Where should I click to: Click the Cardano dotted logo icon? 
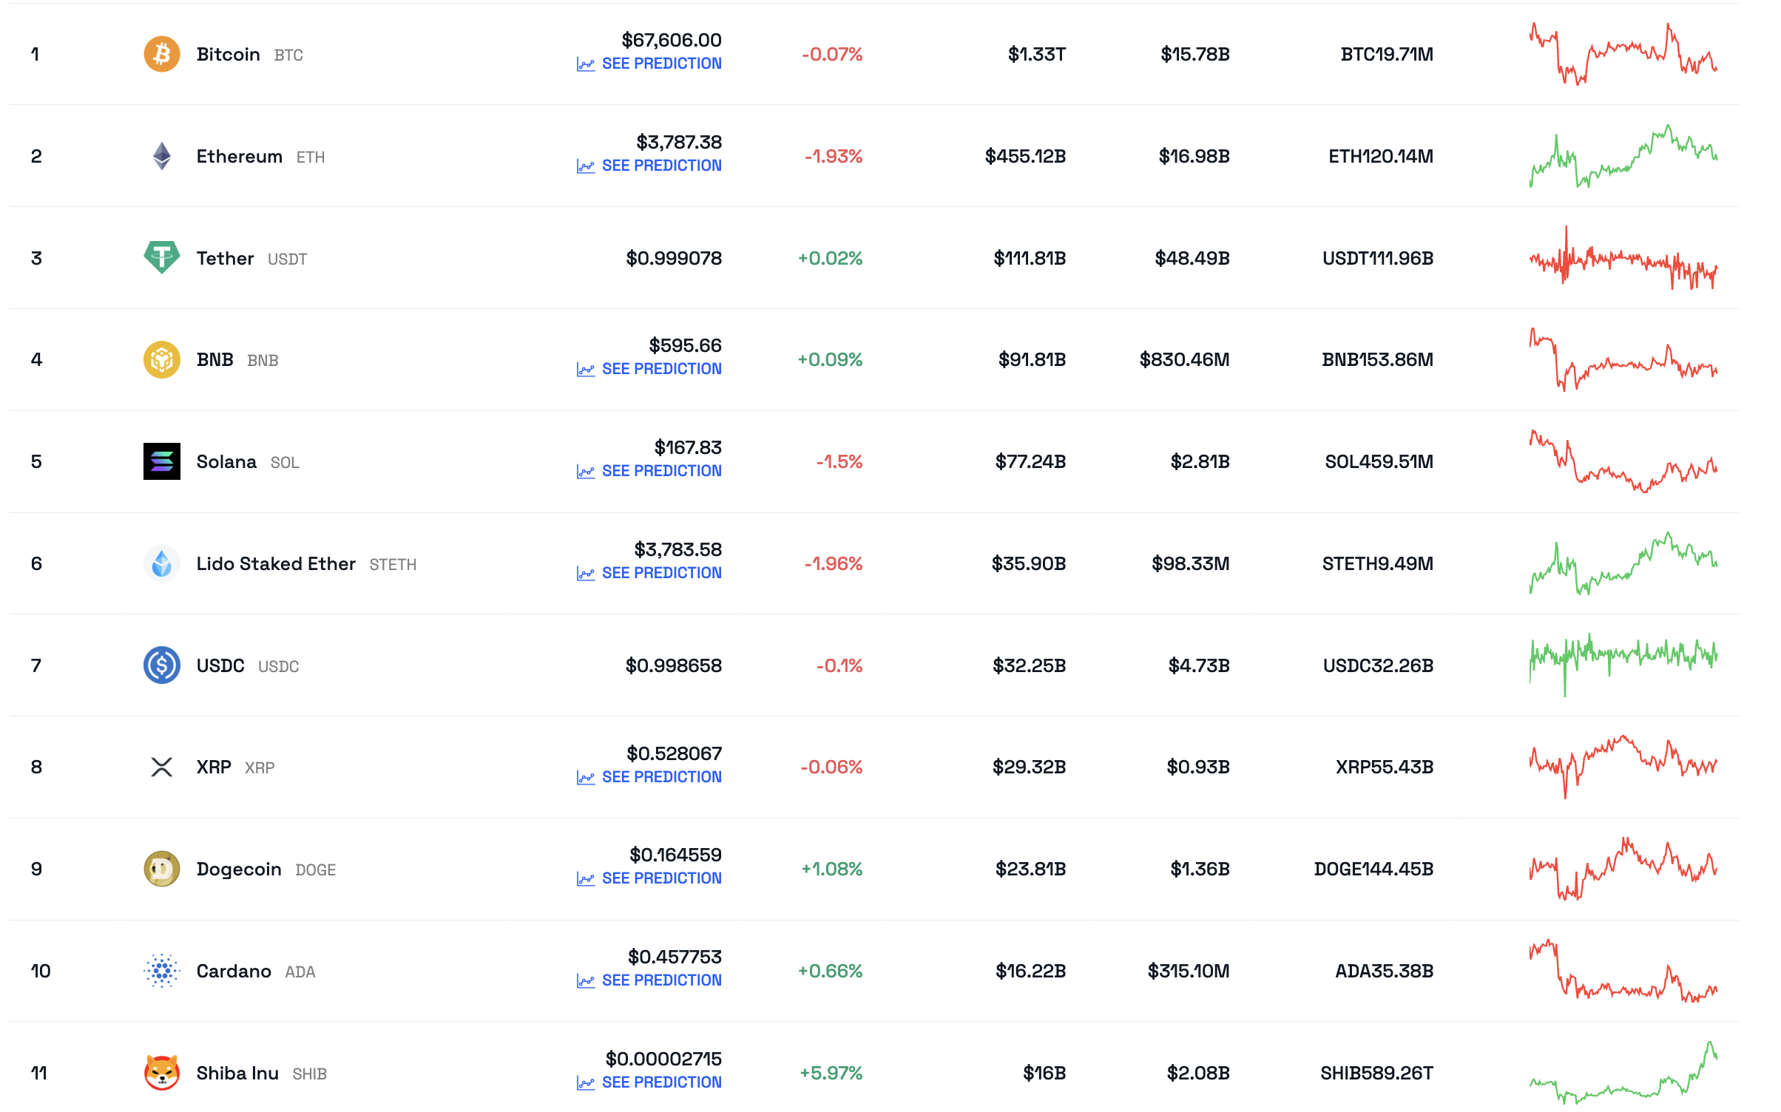[x=161, y=971]
